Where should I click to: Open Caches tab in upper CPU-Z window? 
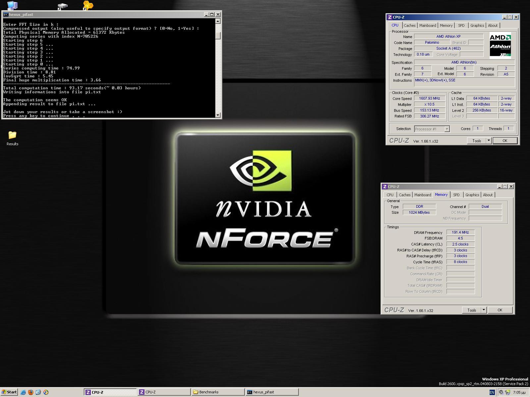[410, 25]
